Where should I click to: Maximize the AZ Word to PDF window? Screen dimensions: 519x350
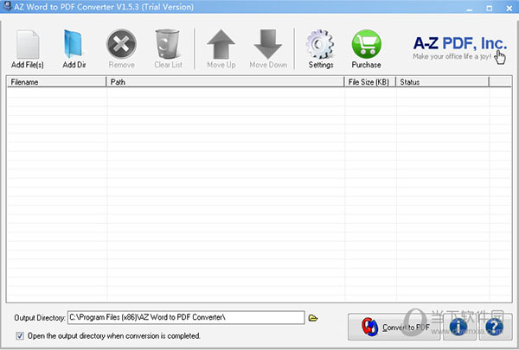point(490,9)
